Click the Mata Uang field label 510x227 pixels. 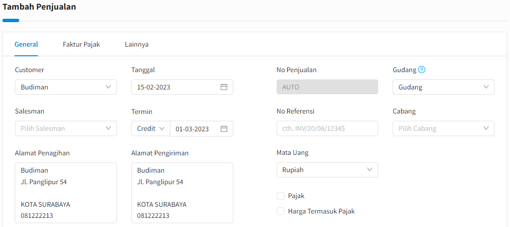click(x=293, y=152)
